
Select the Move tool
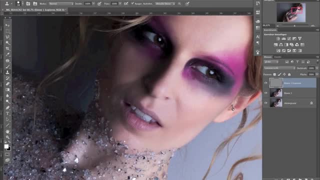(x=7, y=25)
